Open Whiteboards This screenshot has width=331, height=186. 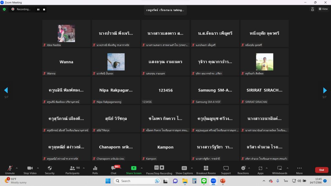(280, 170)
